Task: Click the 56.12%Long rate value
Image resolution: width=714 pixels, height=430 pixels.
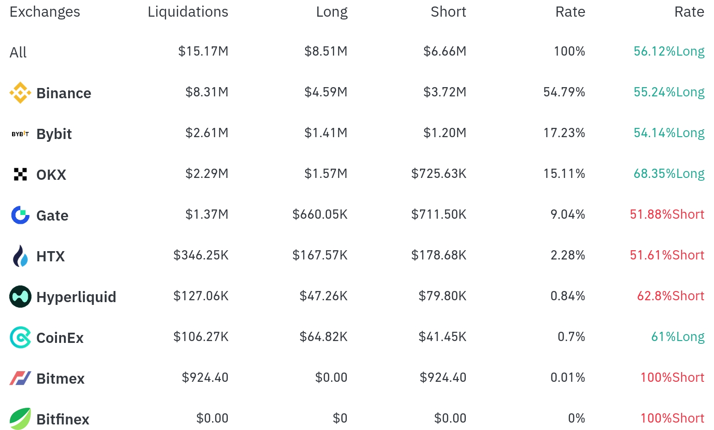Action: pyautogui.click(x=669, y=51)
